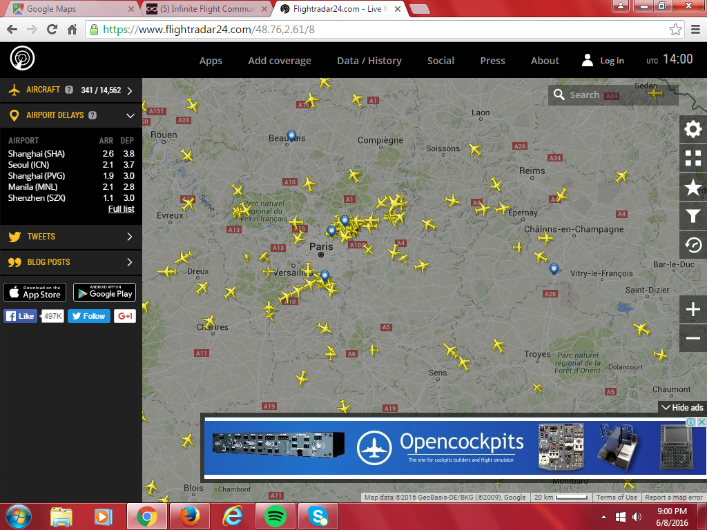
Task: Open Chrome menu hamburger icon
Action: click(696, 30)
